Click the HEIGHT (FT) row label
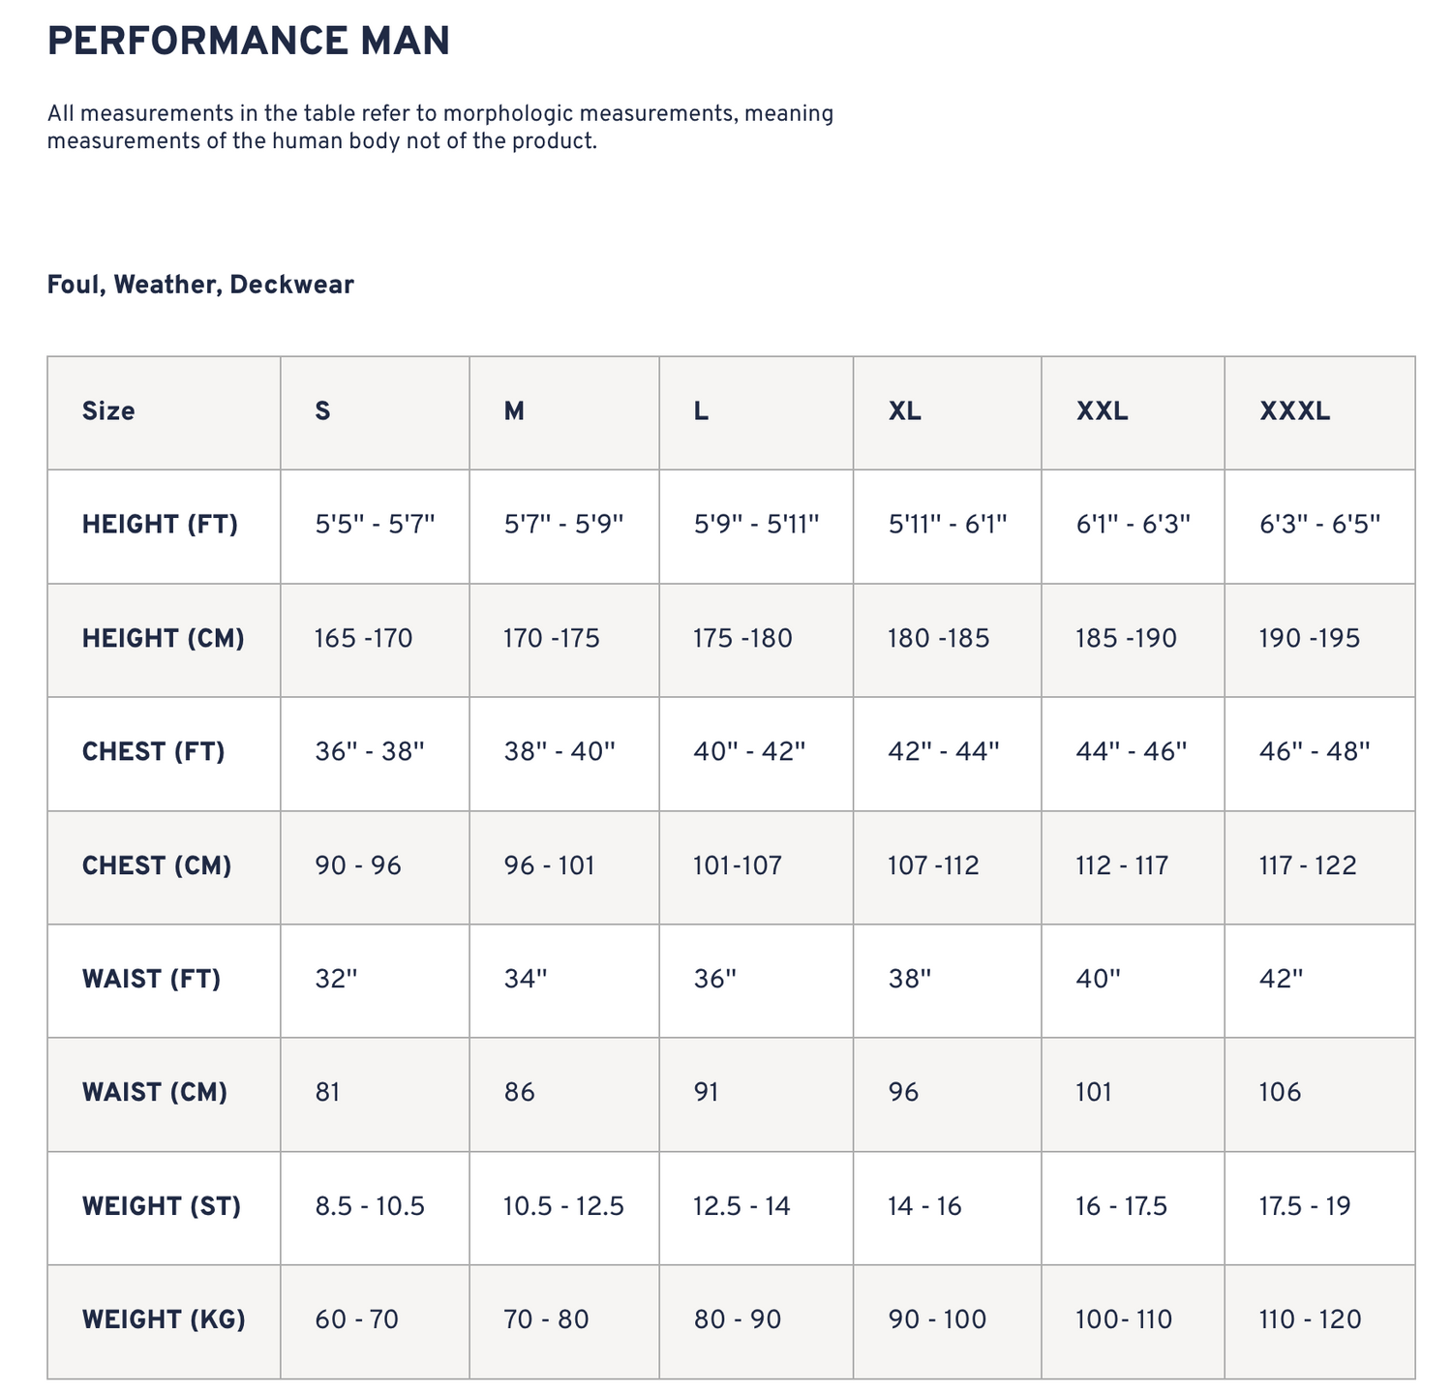 coord(160,525)
